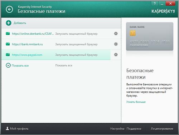Close the Kaspersky window
Image resolution: width=179 pixels, height=135 pixels.
pos(170,4)
